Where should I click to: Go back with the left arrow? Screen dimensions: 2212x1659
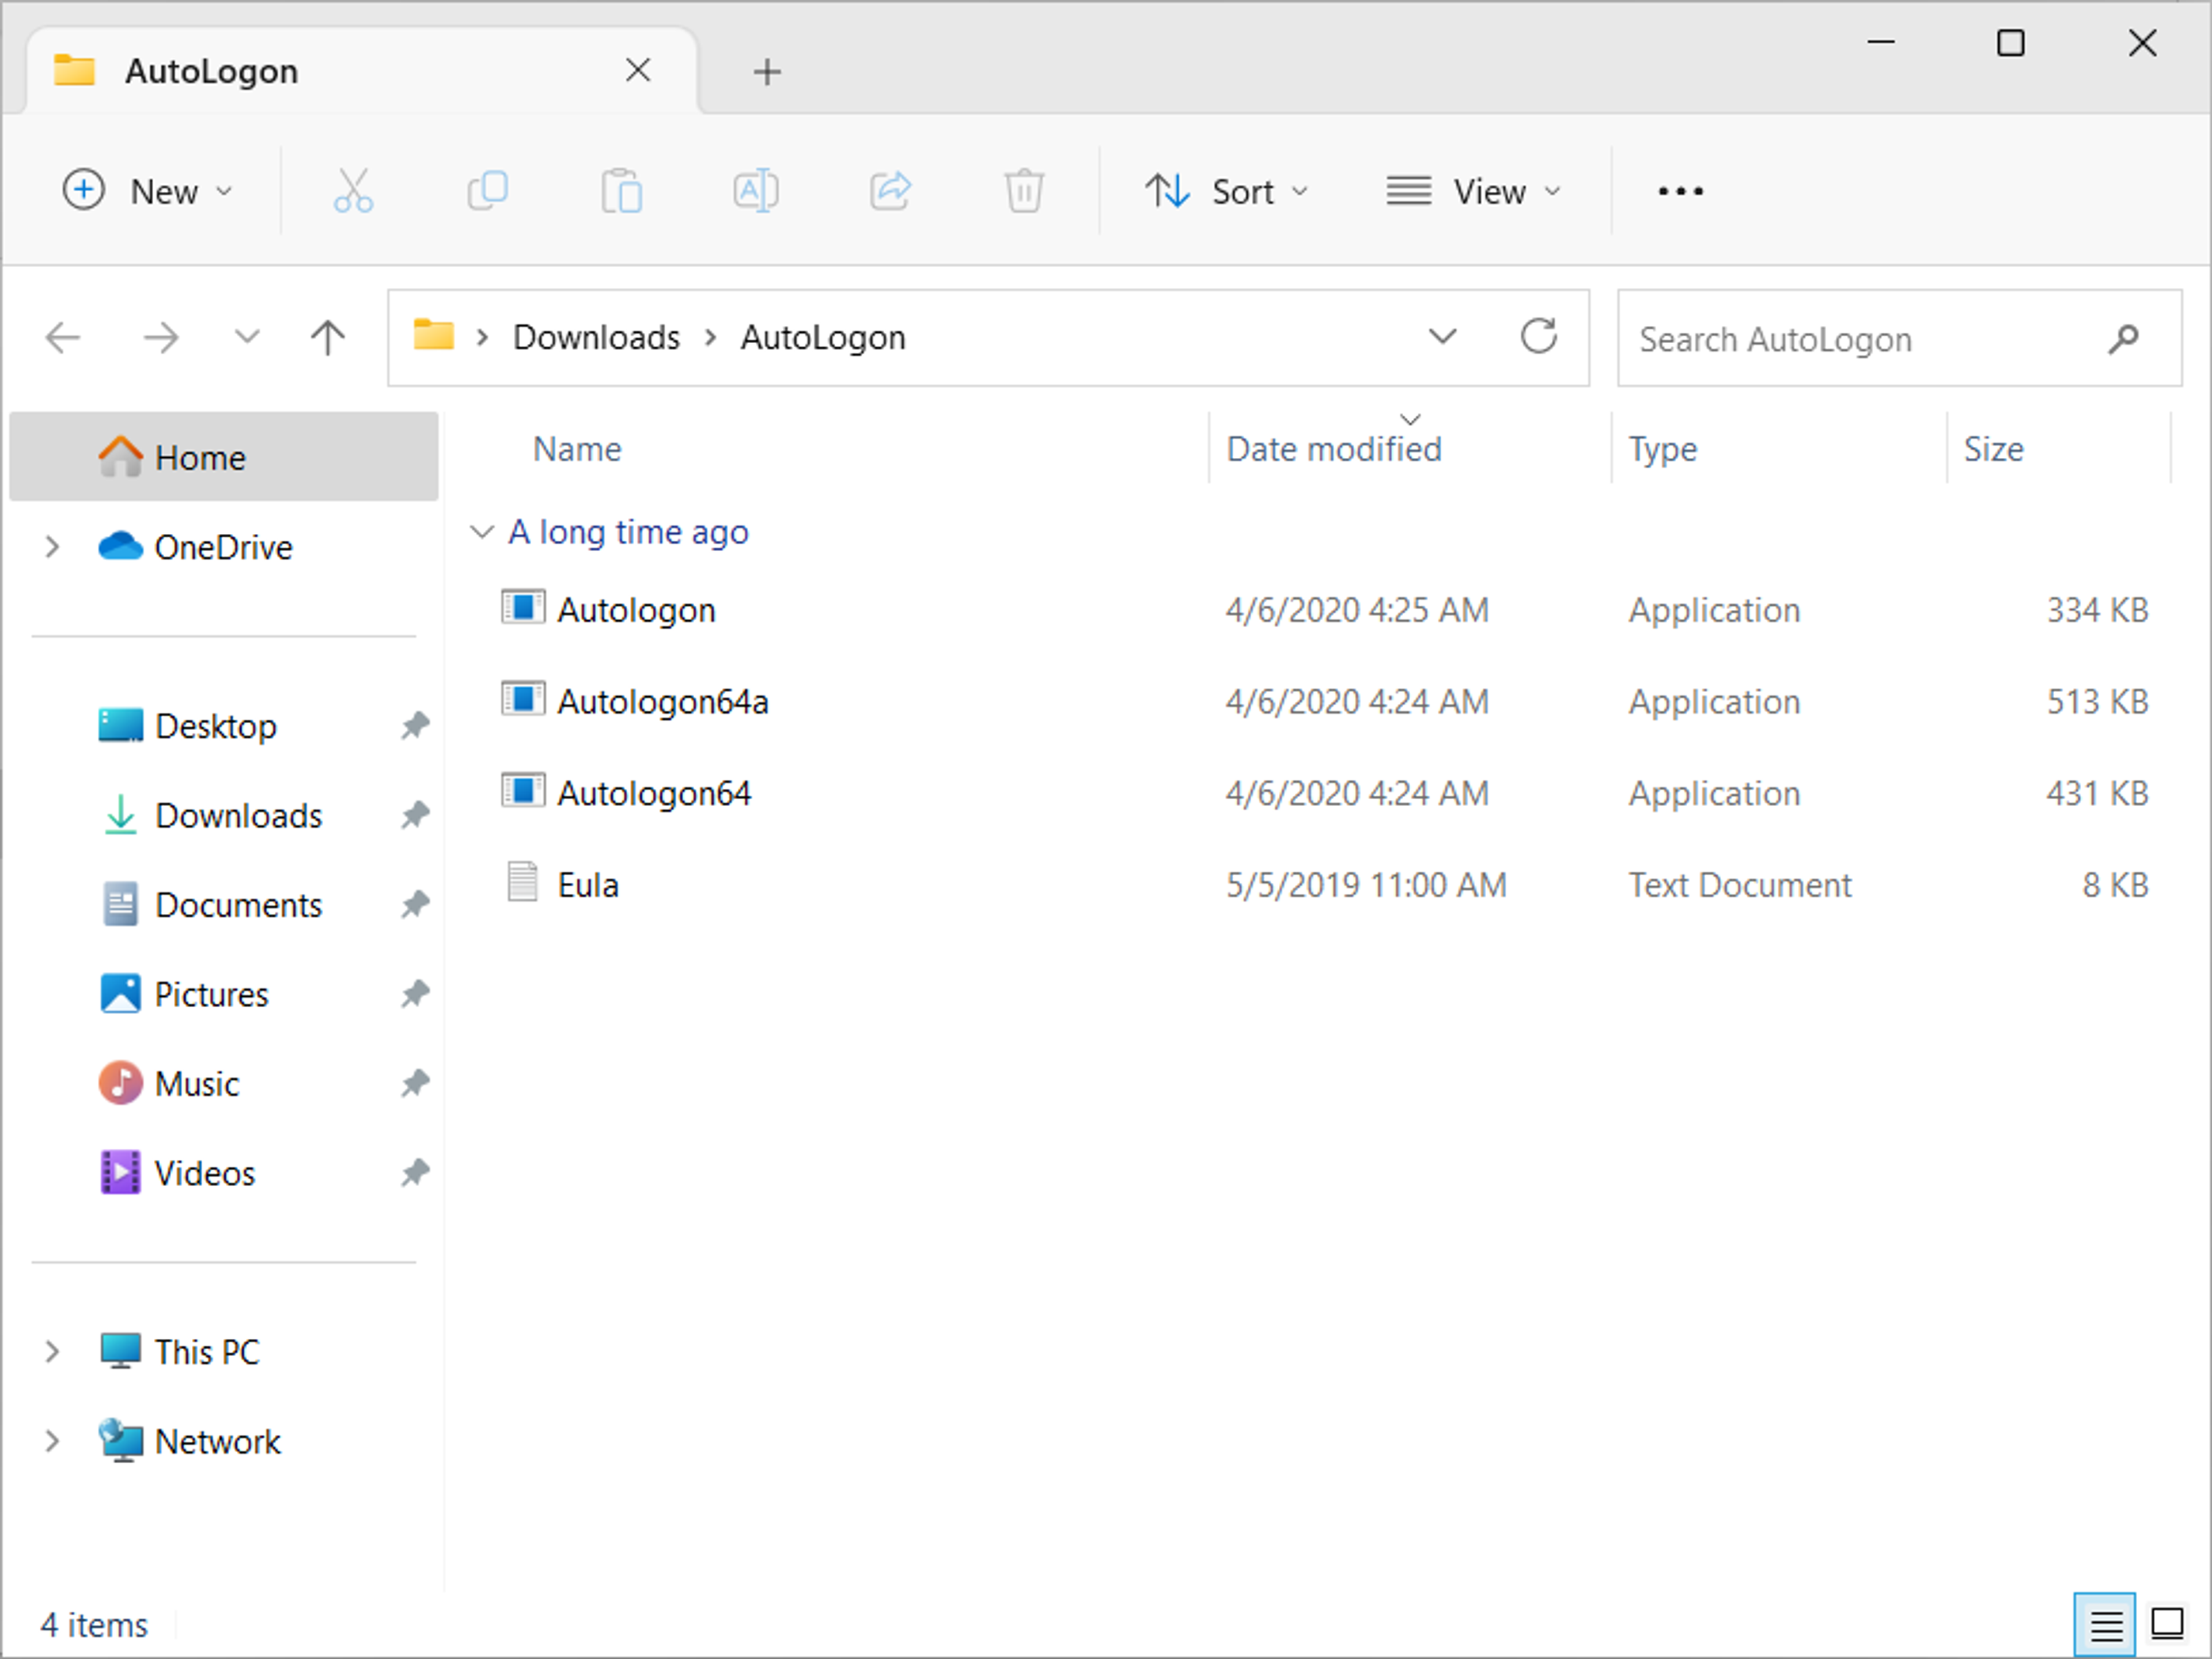(63, 338)
